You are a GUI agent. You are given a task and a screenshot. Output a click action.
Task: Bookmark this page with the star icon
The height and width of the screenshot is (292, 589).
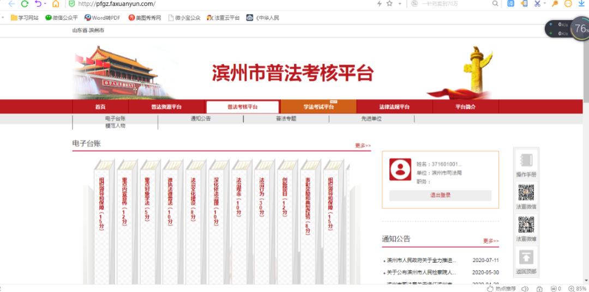point(389,3)
